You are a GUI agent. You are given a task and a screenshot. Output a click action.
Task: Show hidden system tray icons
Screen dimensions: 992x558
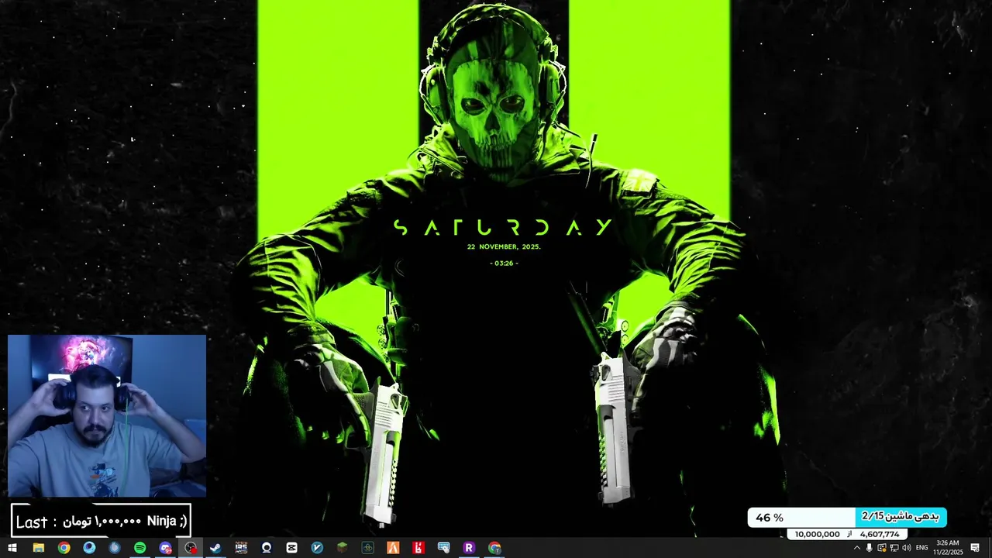[x=857, y=548]
